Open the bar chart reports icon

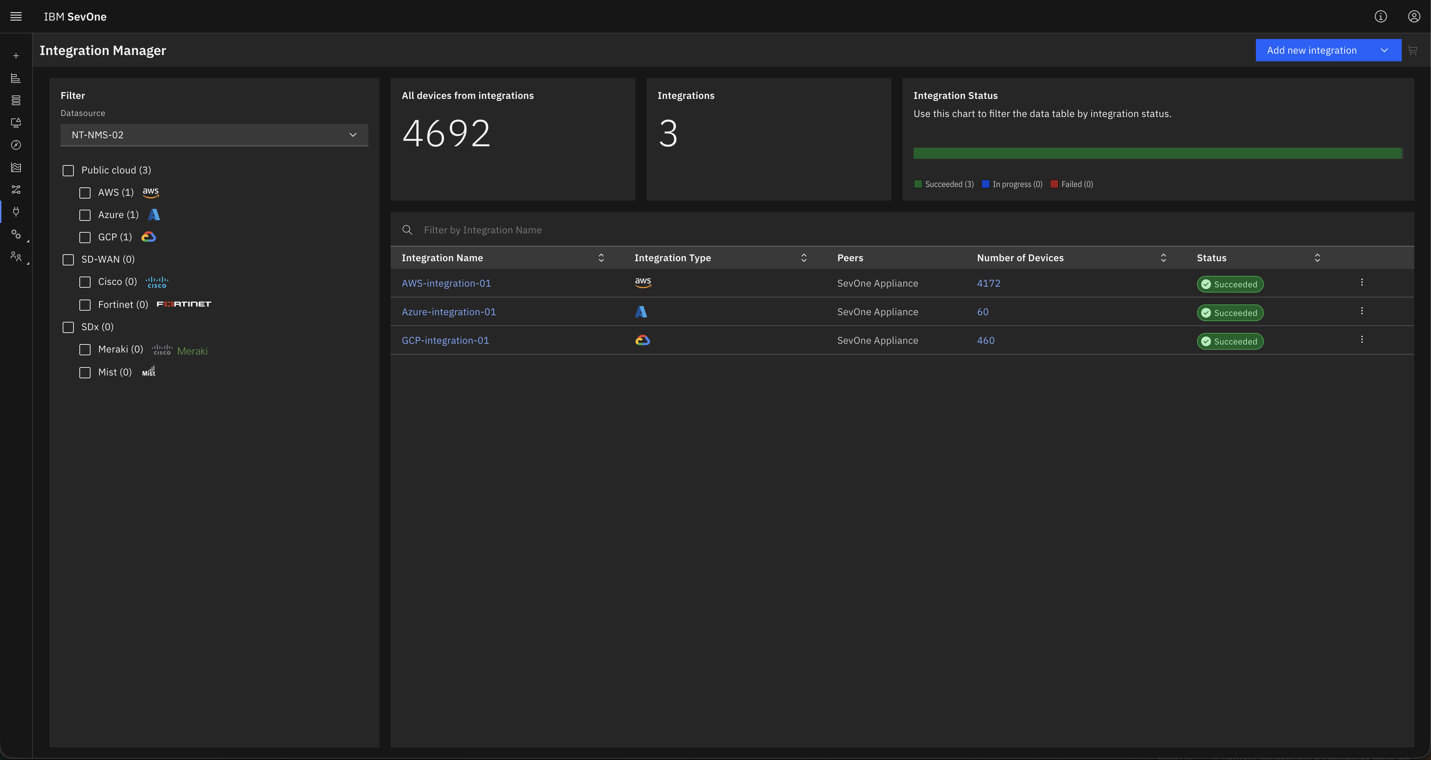(x=16, y=78)
